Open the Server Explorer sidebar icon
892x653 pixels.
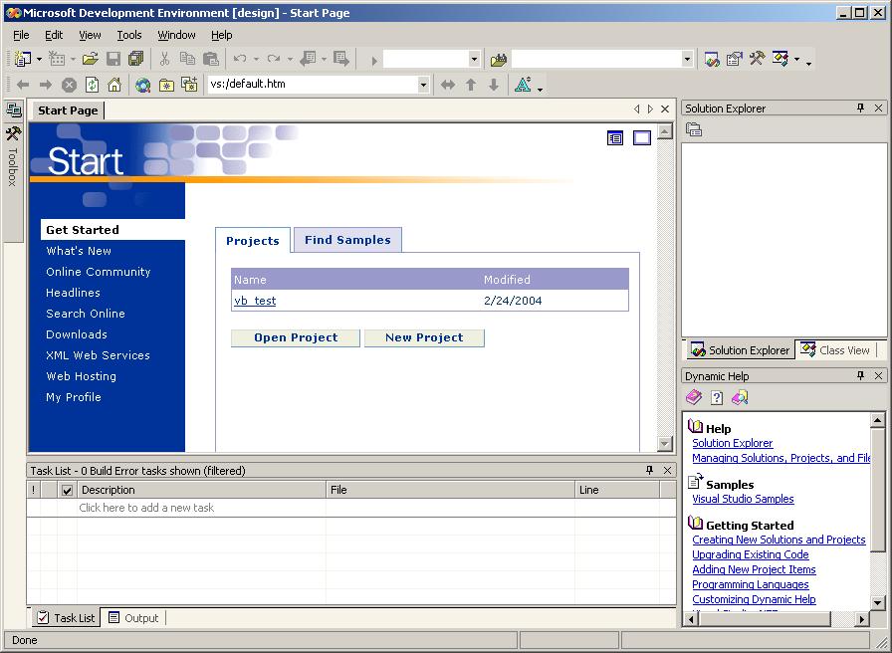click(13, 109)
